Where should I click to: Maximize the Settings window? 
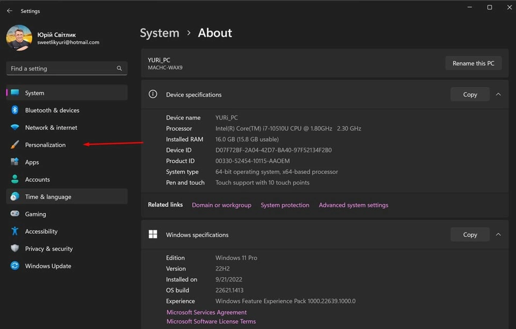490,7
